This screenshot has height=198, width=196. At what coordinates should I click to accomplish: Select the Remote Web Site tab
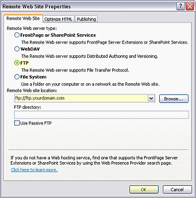(x=23, y=19)
